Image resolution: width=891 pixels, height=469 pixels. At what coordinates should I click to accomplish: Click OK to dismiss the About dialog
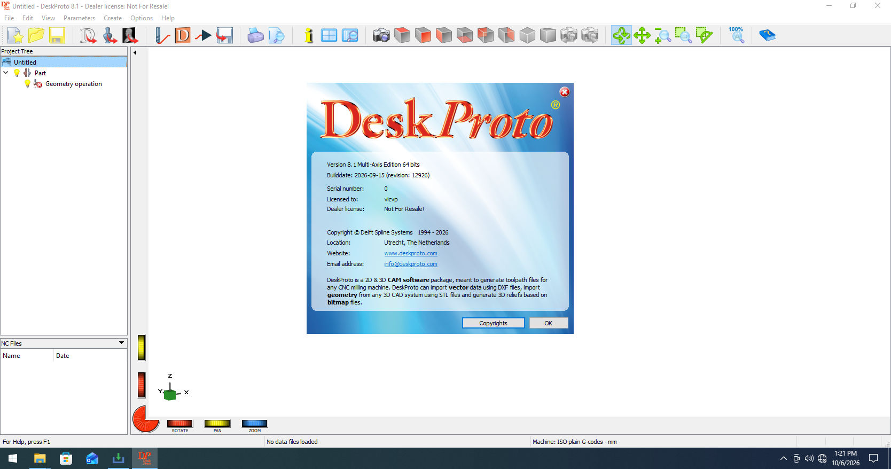coord(548,323)
